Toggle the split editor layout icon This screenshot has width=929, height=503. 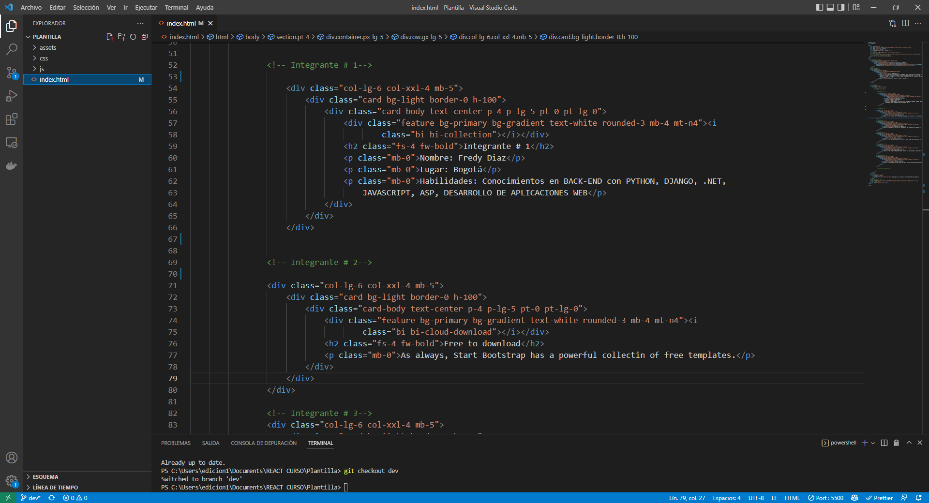(905, 23)
